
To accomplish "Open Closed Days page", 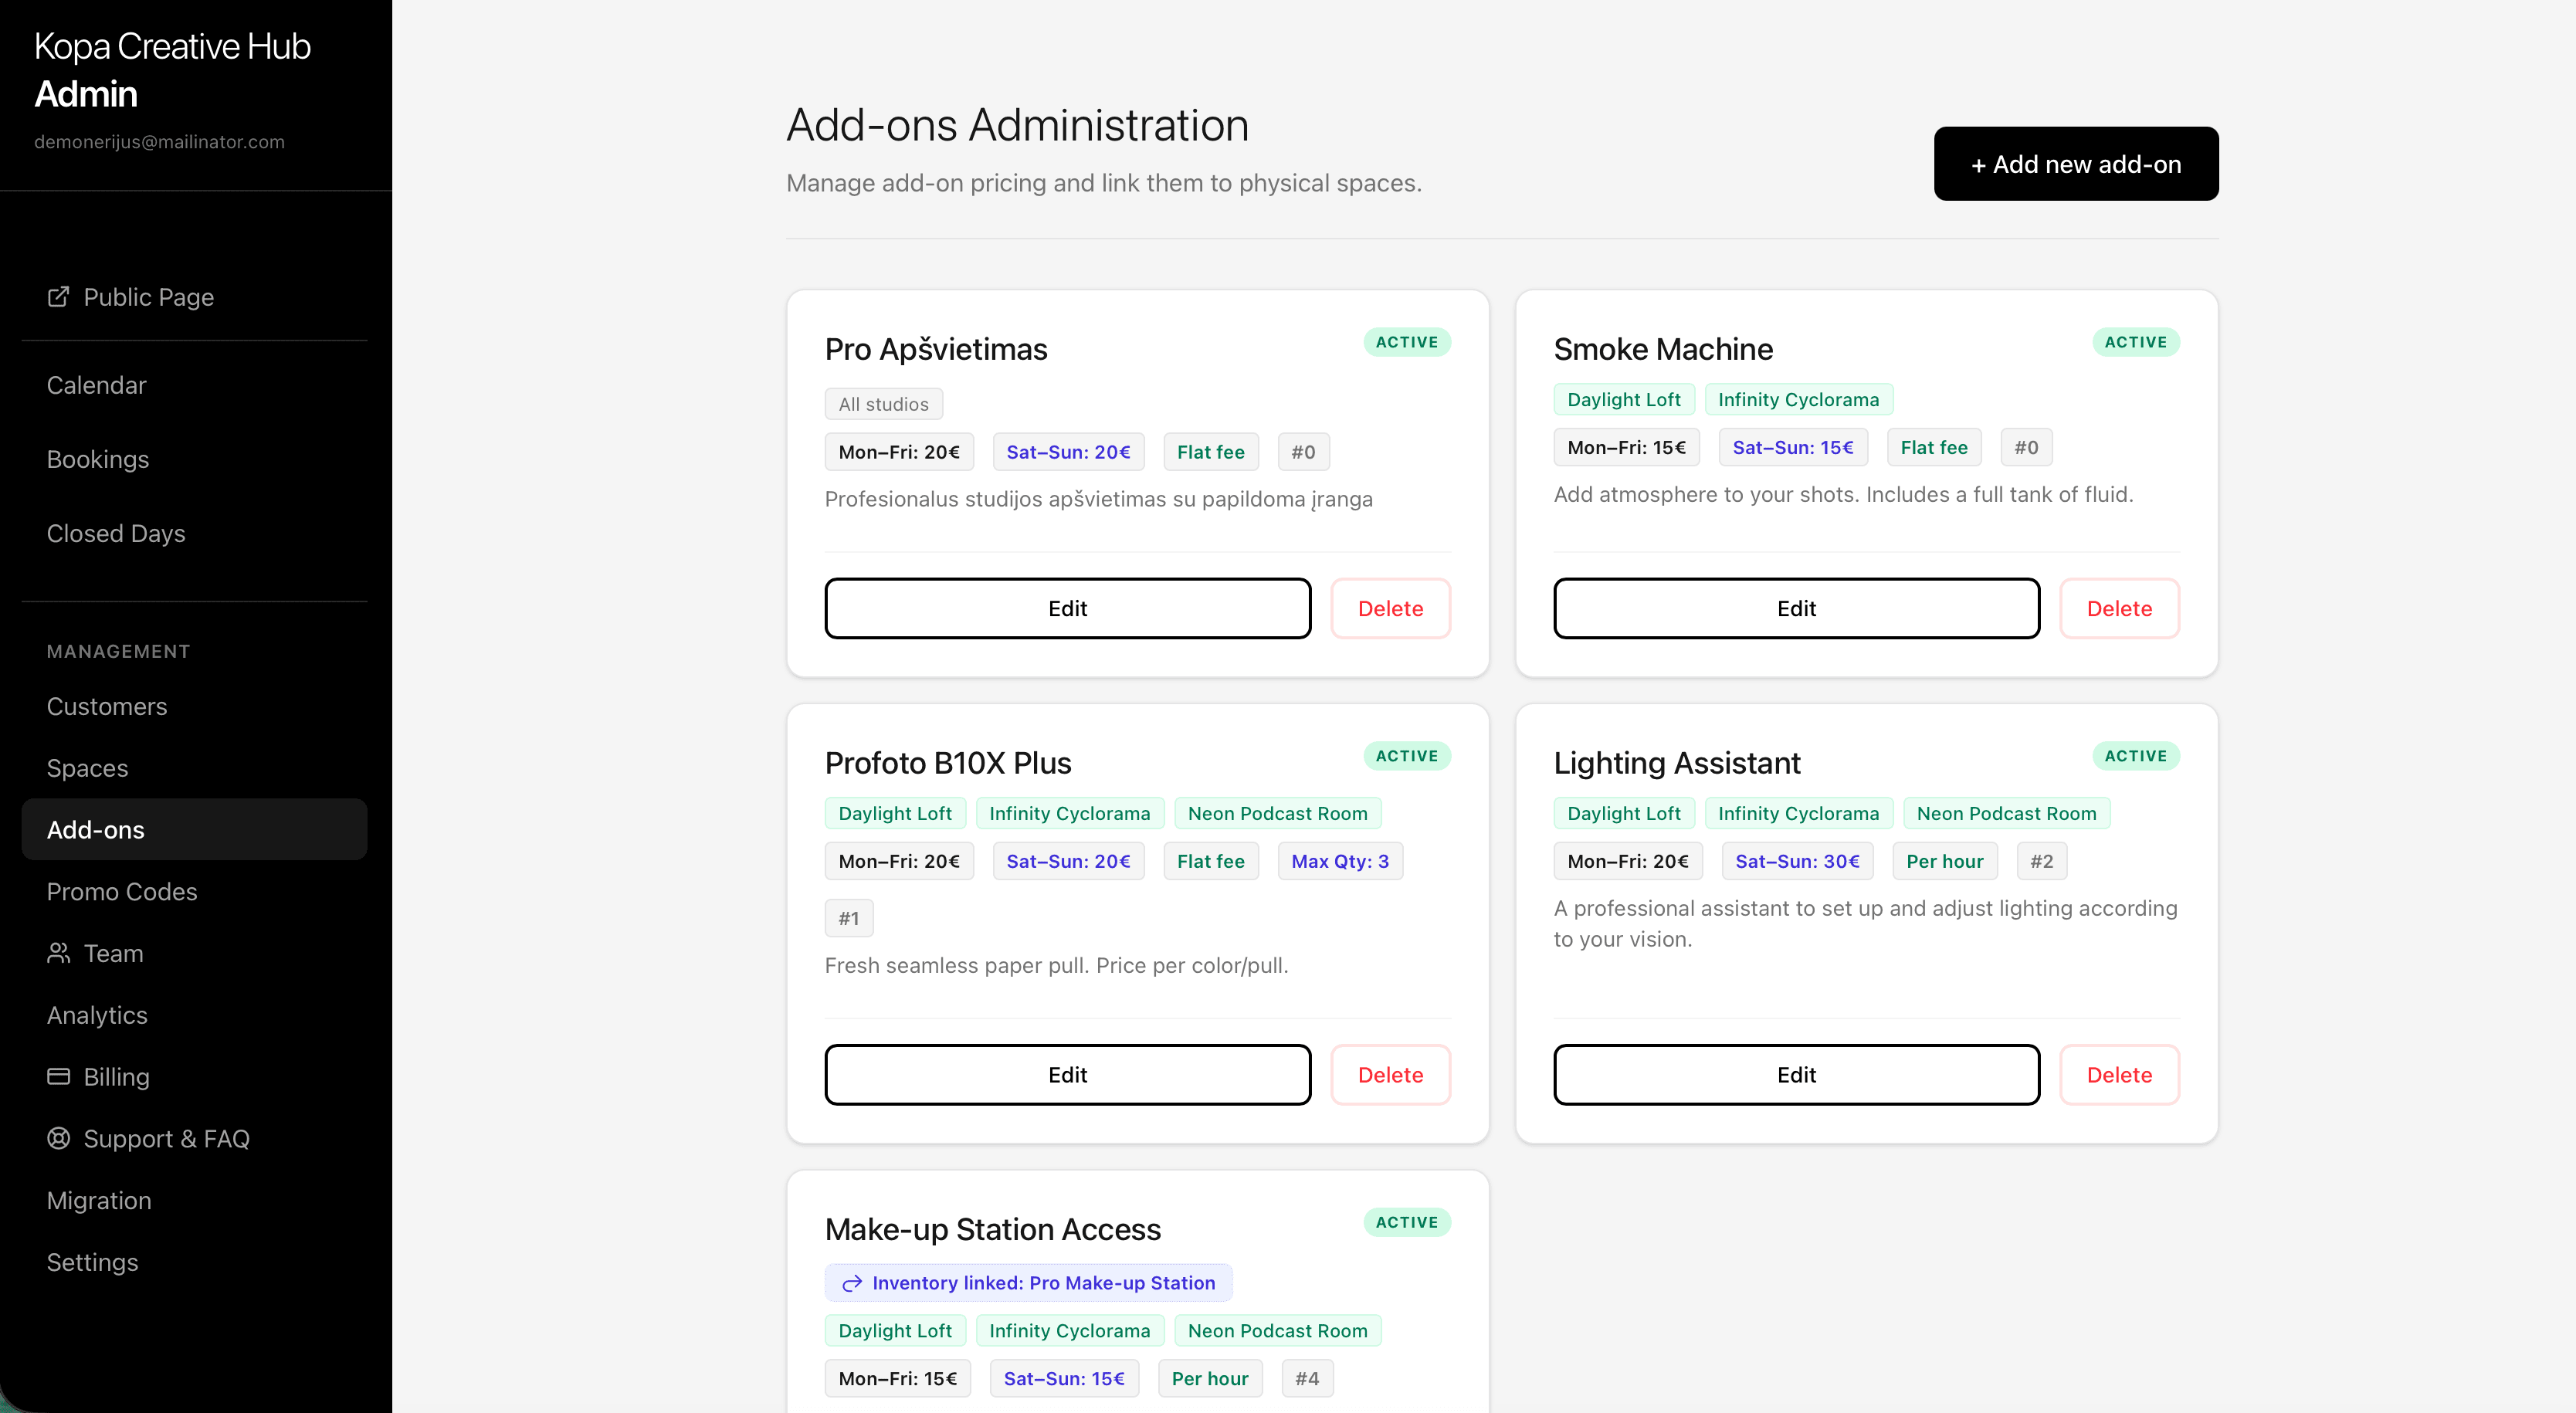I will point(115,533).
